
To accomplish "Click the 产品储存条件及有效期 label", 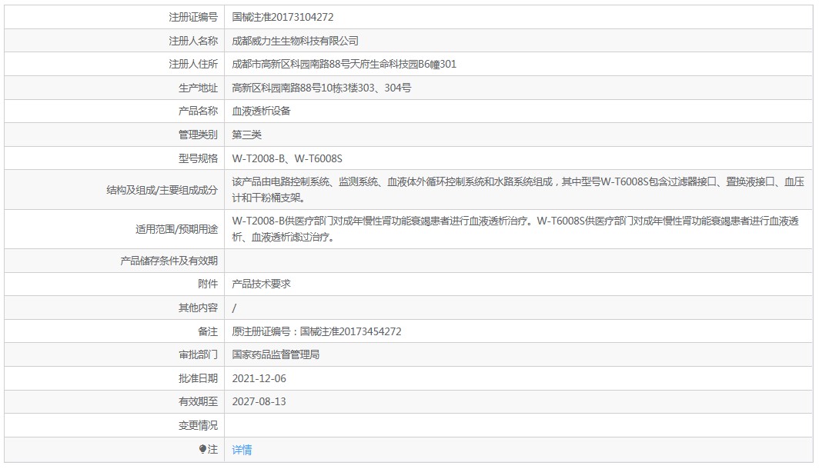I will point(169,261).
